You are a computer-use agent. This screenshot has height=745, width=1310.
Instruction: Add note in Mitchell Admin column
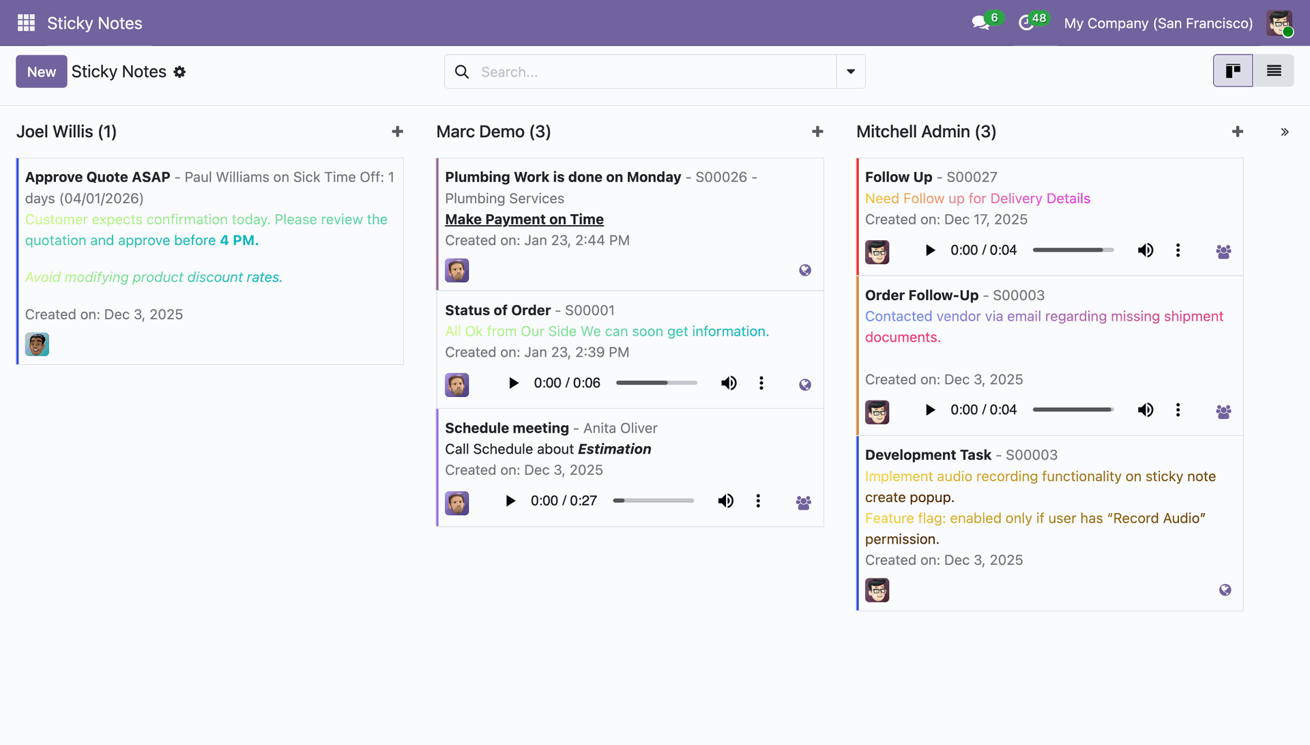[x=1238, y=132]
